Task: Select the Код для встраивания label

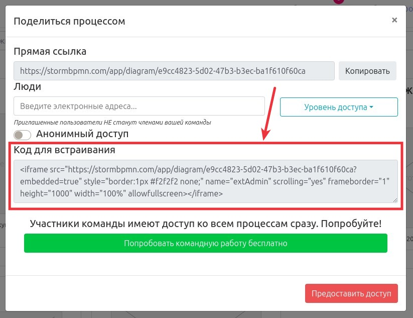Action: pos(65,150)
